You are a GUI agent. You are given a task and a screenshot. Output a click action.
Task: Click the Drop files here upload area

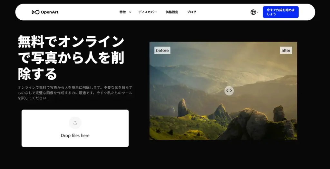pos(75,128)
